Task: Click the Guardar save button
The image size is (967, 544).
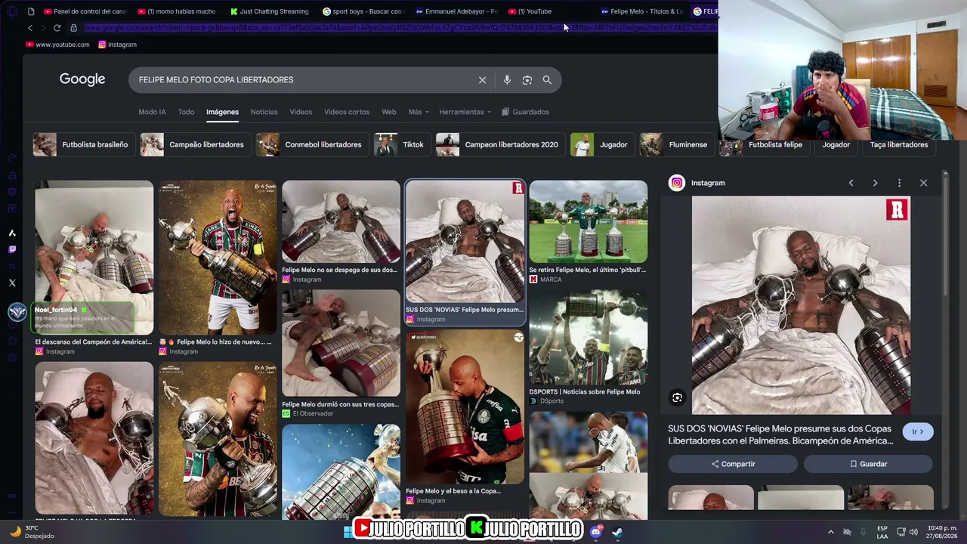Action: pos(868,464)
